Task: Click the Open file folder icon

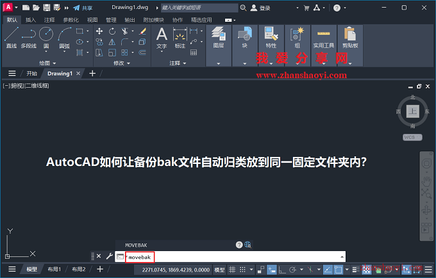Action: pos(36,8)
